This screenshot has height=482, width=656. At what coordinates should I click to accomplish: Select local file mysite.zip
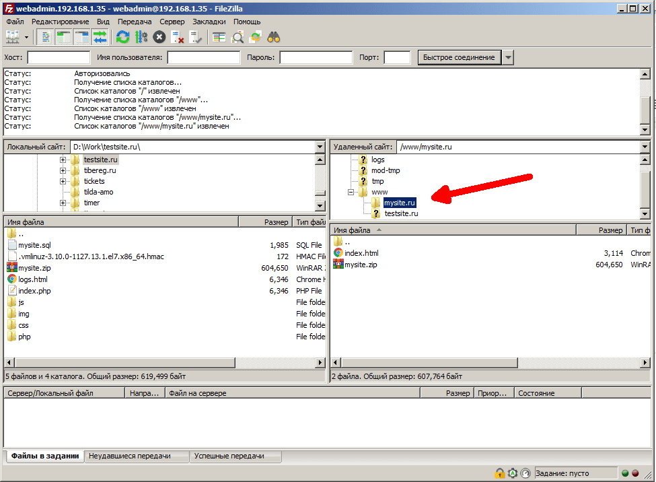(x=34, y=268)
